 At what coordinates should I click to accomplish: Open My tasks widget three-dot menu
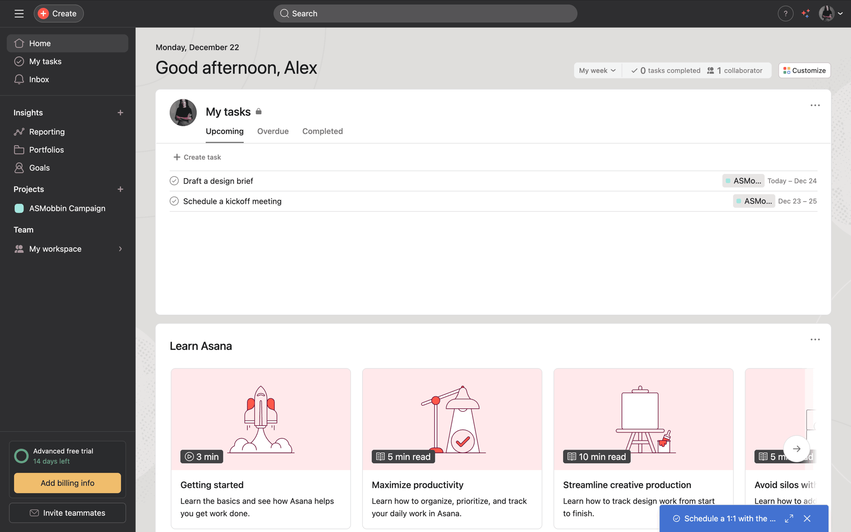pos(815,106)
